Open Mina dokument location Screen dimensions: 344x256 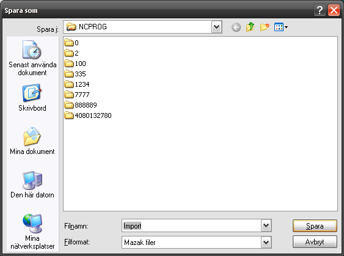pos(32,141)
